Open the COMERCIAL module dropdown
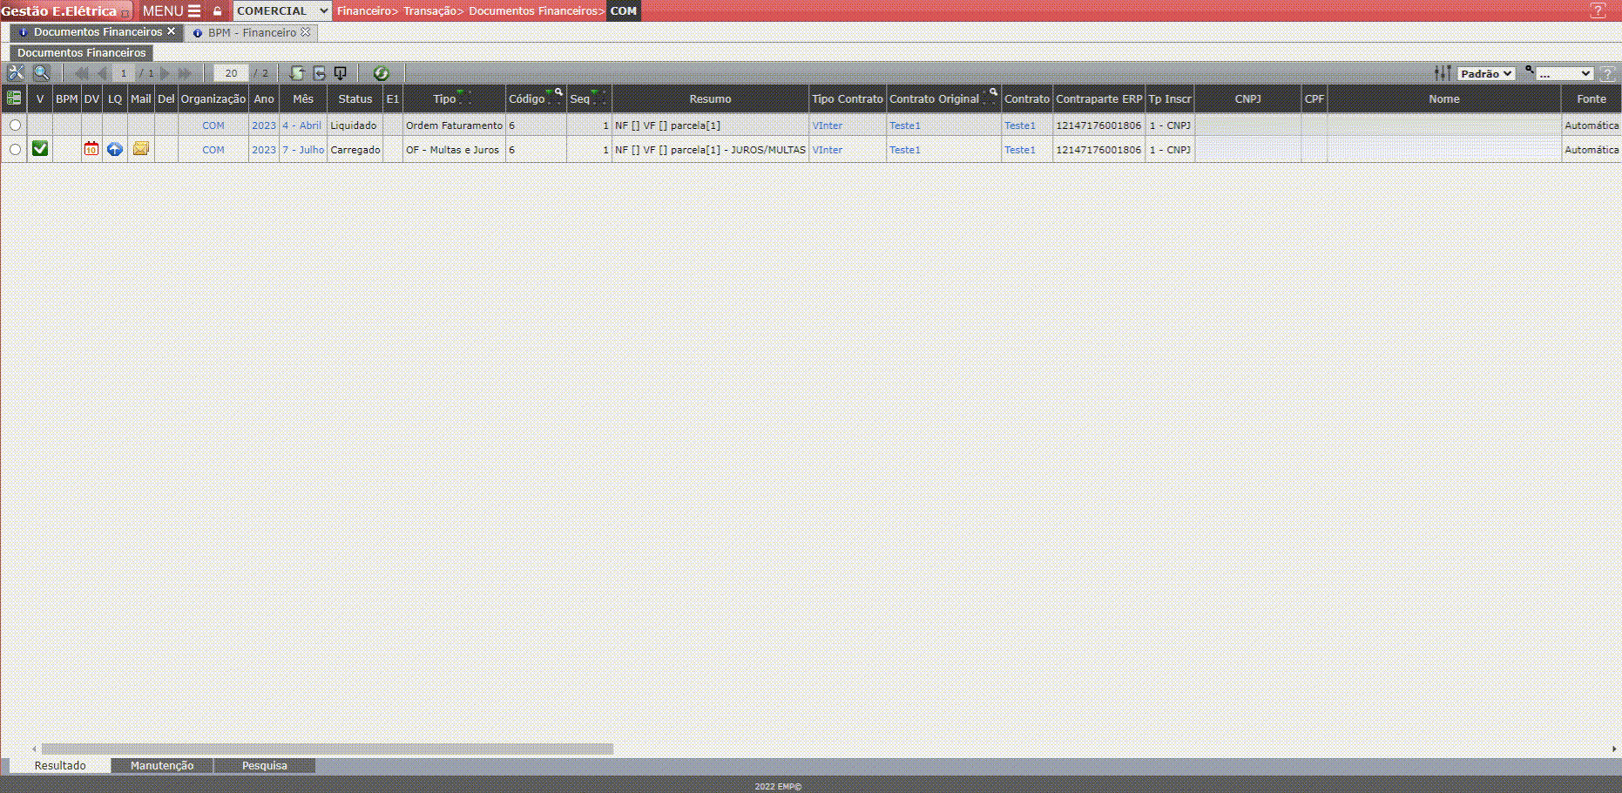Image resolution: width=1622 pixels, height=793 pixels. 282,10
